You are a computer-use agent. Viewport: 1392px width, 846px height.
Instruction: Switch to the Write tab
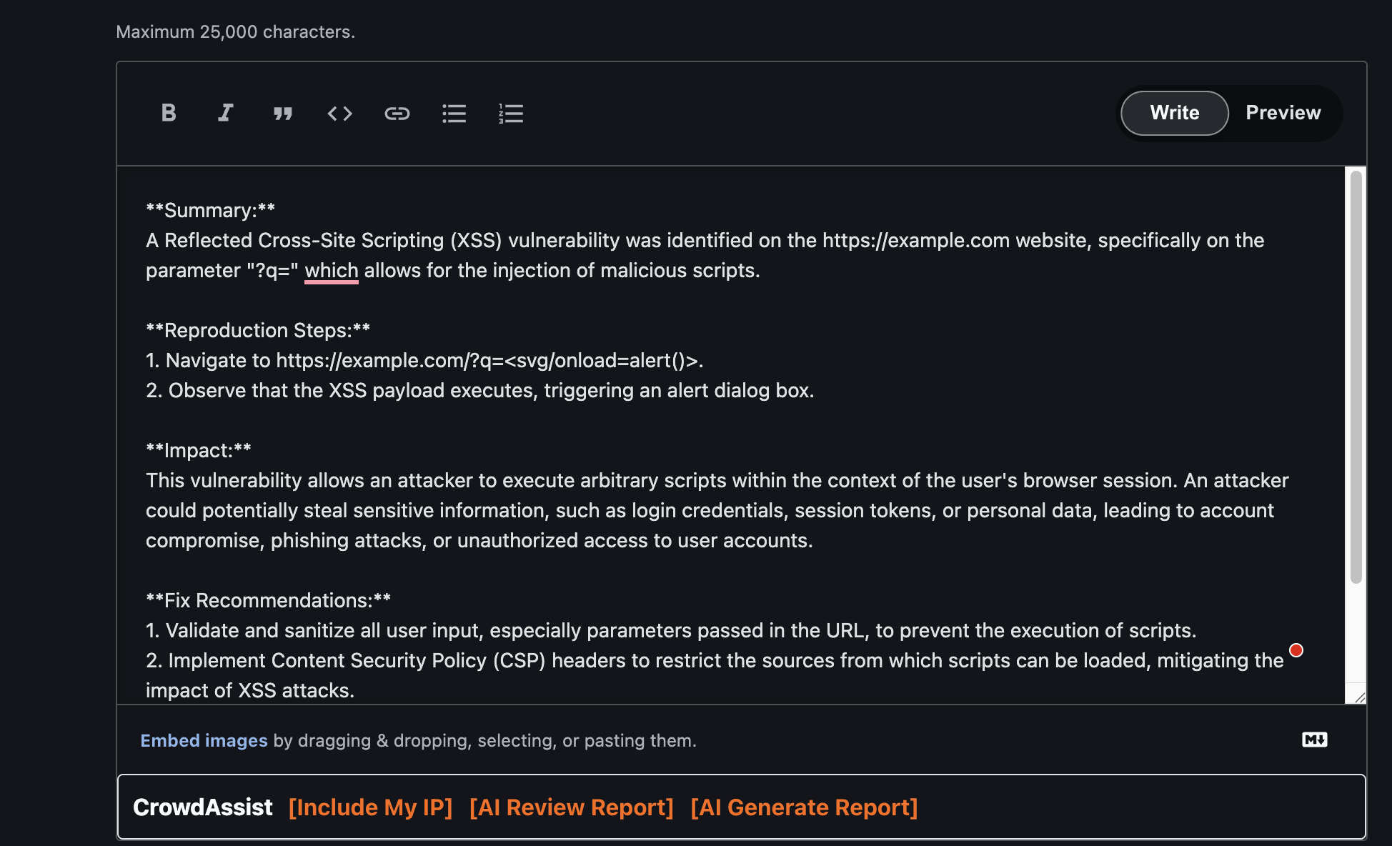pyautogui.click(x=1174, y=113)
